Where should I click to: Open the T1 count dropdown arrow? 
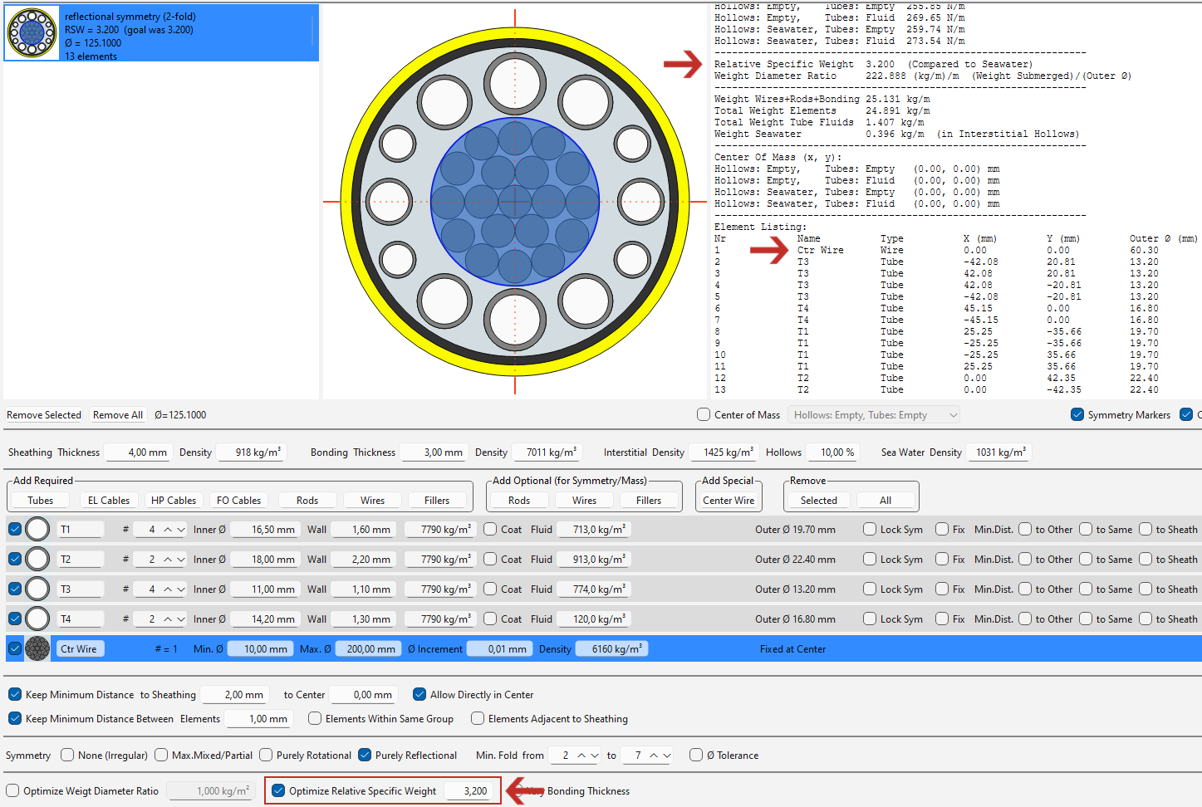click(181, 529)
